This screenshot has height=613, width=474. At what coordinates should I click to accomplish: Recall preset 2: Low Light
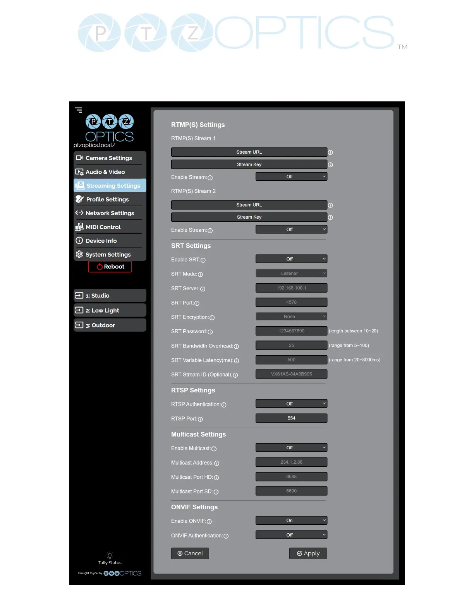(110, 310)
